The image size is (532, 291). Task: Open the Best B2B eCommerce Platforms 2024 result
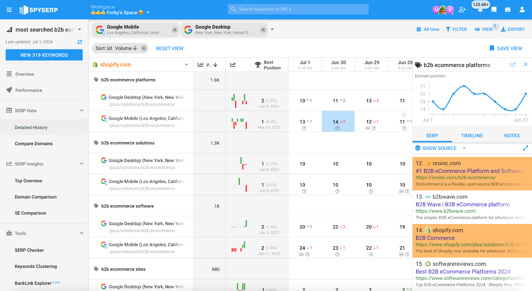463,271
